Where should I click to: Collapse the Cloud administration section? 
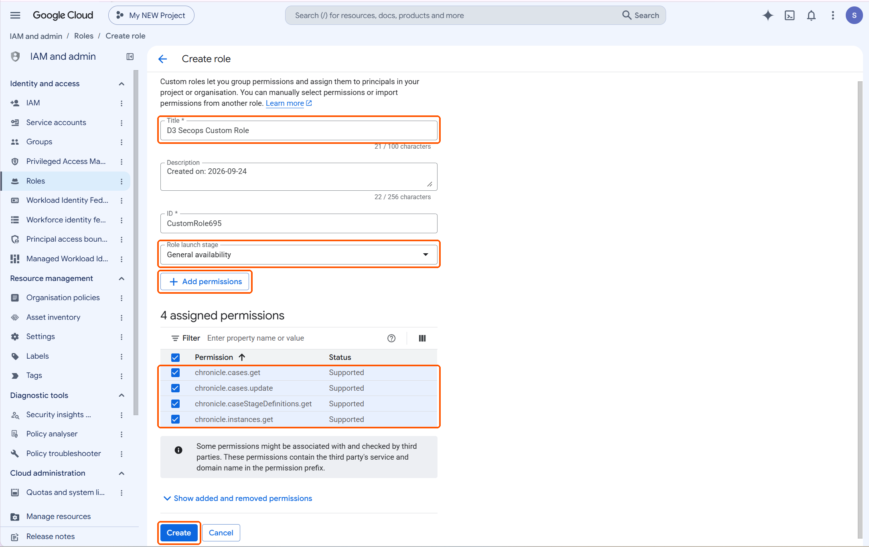pos(122,473)
